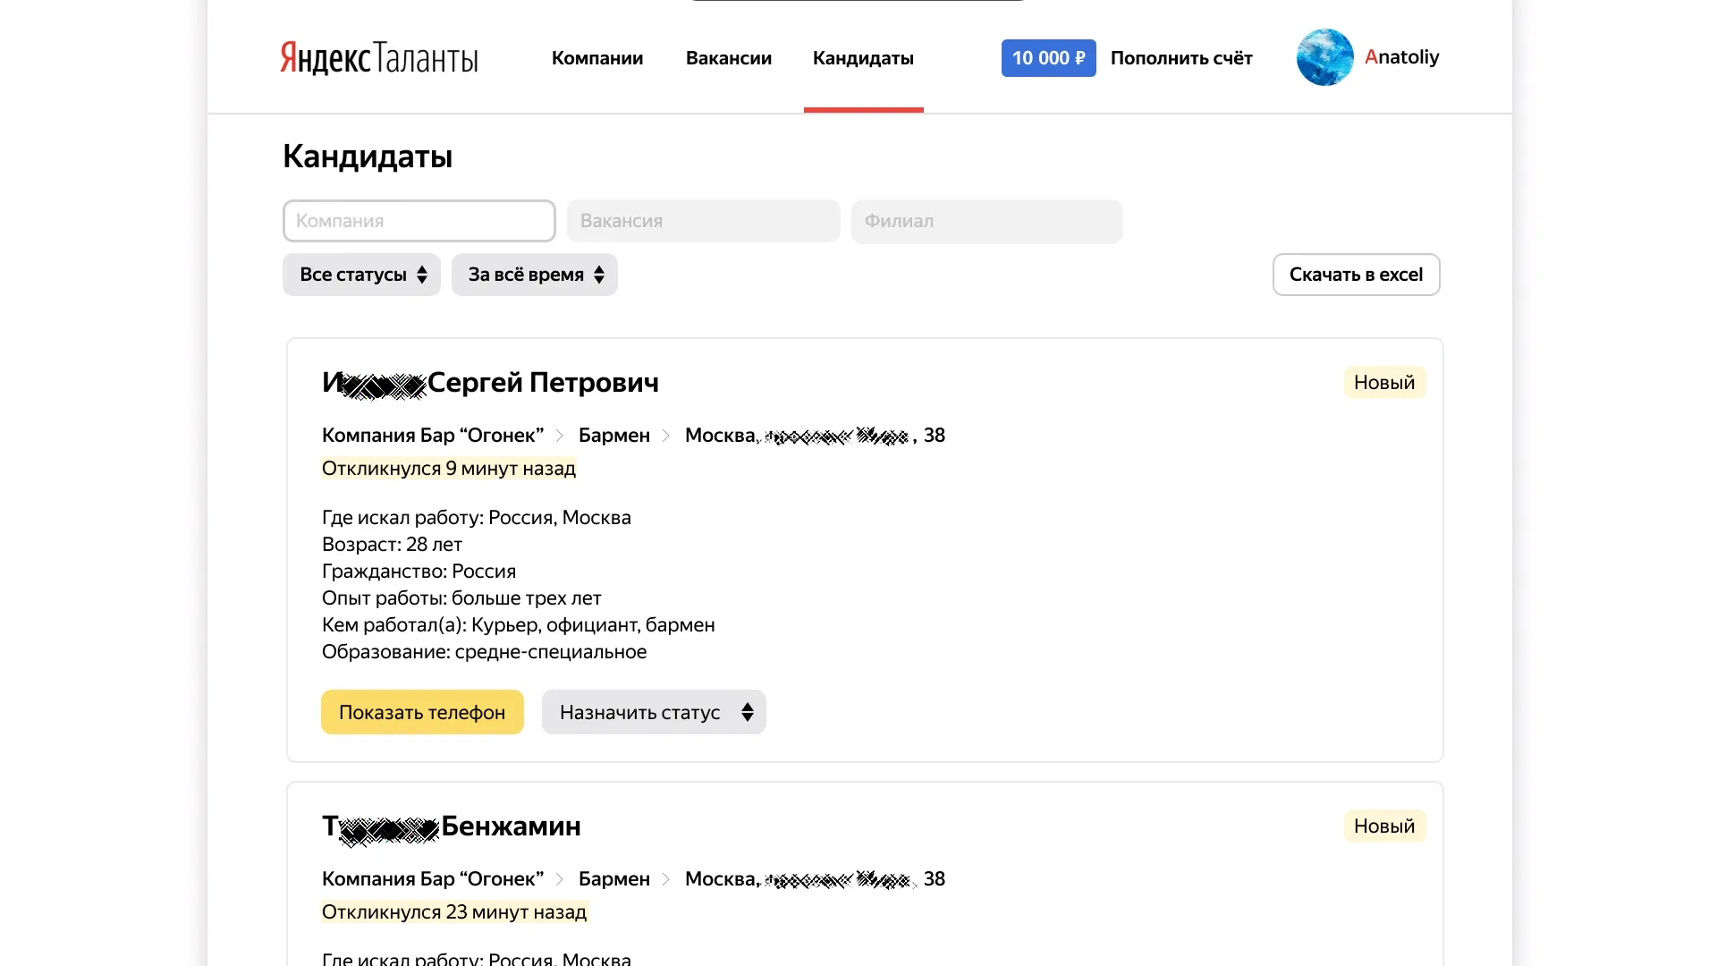Click the chevron after Бармен in Бенжамин card
1717x966 pixels.
(665, 879)
